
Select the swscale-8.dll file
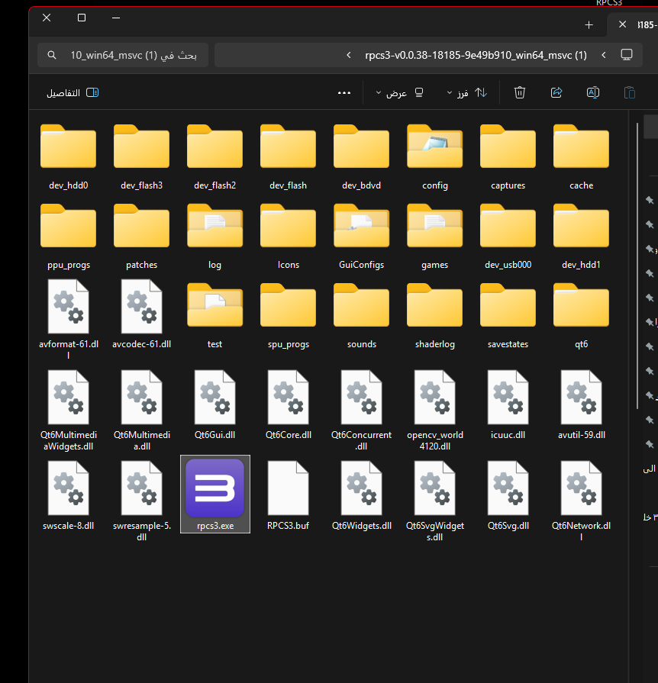(69, 496)
